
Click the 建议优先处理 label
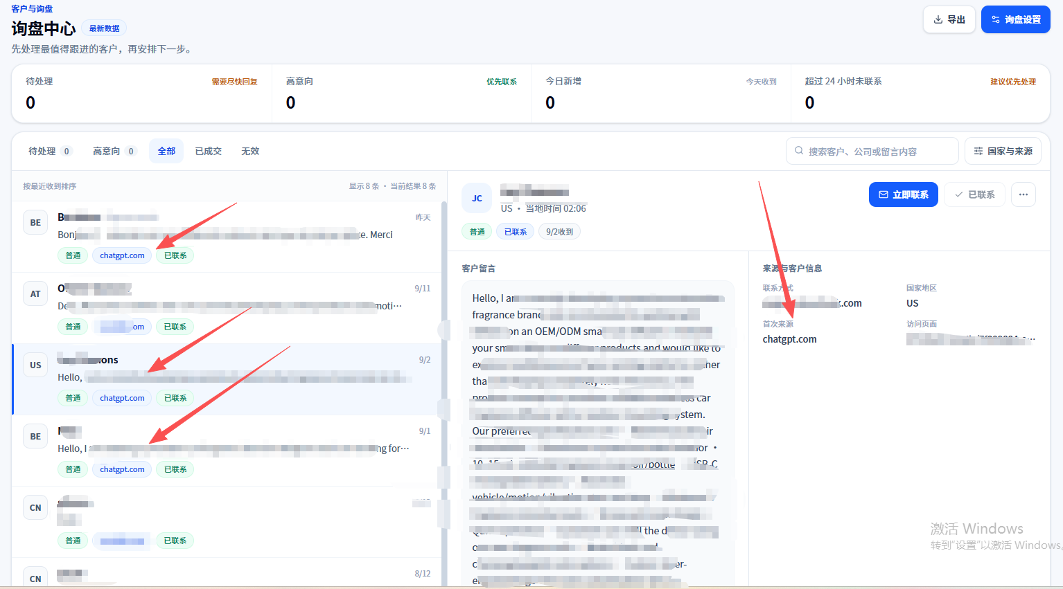click(1013, 82)
